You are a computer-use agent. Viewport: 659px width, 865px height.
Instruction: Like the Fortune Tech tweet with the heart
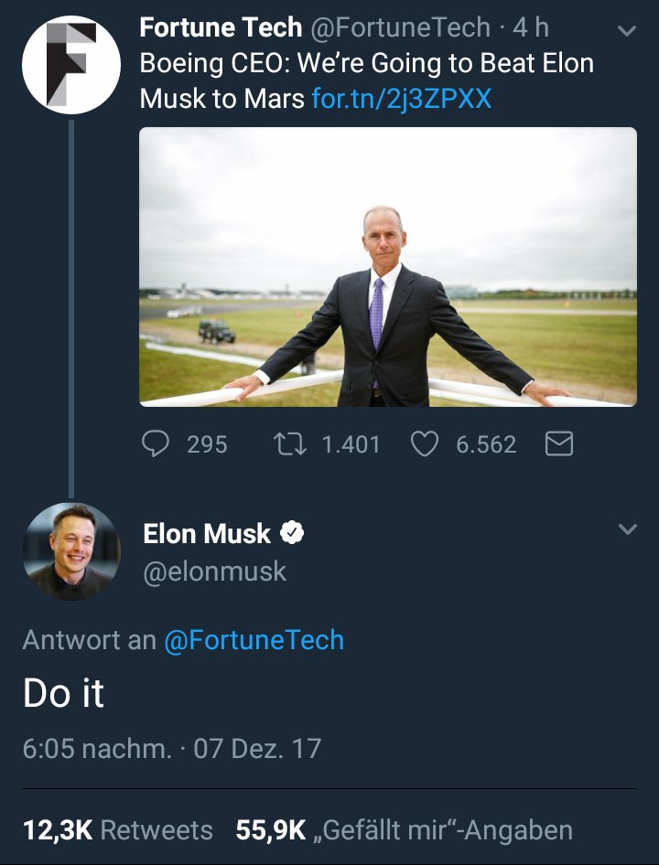(424, 444)
